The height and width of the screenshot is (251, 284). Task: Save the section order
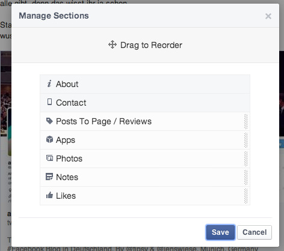point(220,232)
